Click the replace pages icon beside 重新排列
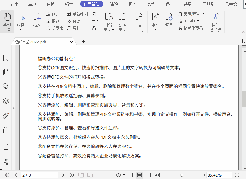Viewport: 246px width, 179px height. click(x=94, y=14)
